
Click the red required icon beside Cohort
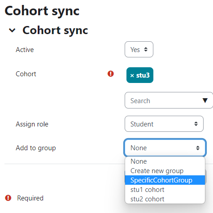point(111,74)
